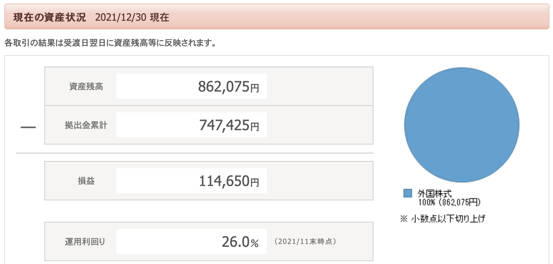Click the pink header bar background
Screen dimensions: 553x264
pyautogui.click(x=276, y=16)
